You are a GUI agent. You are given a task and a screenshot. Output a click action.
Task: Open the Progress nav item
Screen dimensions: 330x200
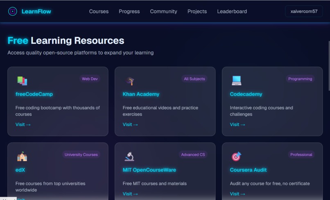(x=129, y=11)
